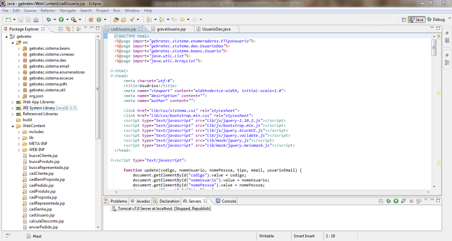Select enviarPedido.jsp in Package Explorer
The image size is (452, 241).
[x=40, y=227]
